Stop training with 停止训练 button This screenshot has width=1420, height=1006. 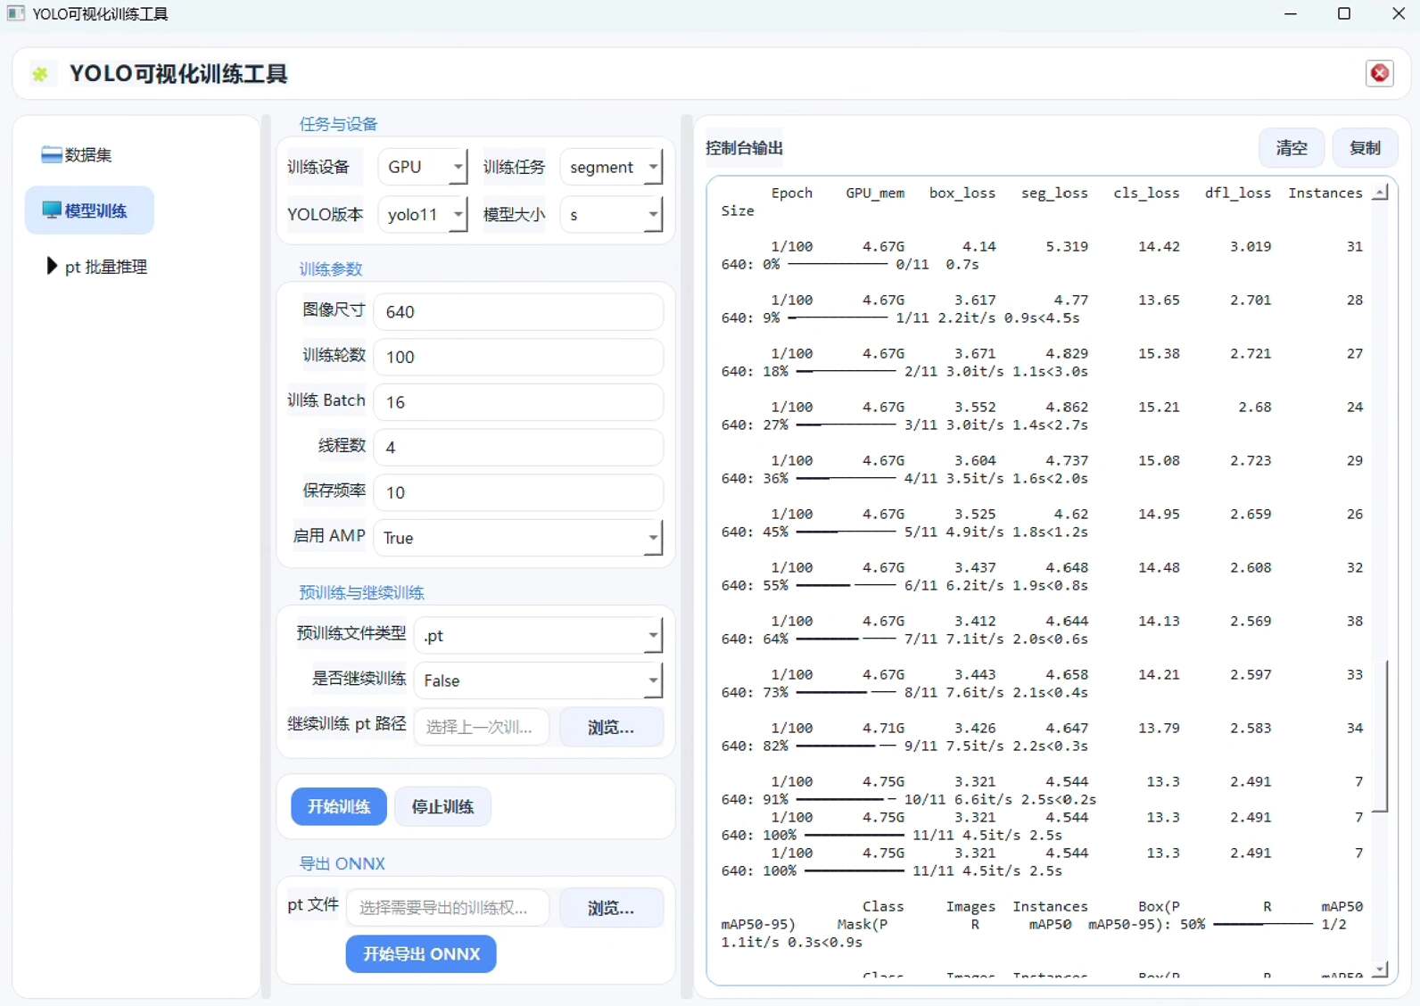[442, 806]
